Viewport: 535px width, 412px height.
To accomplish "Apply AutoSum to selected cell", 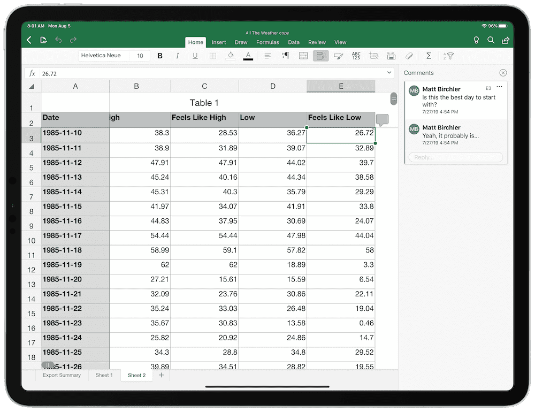I will tap(429, 56).
